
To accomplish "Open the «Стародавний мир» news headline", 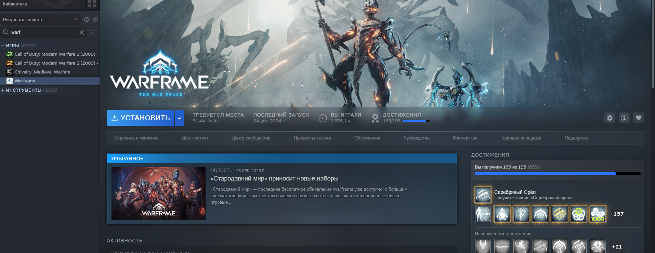I will click(274, 178).
